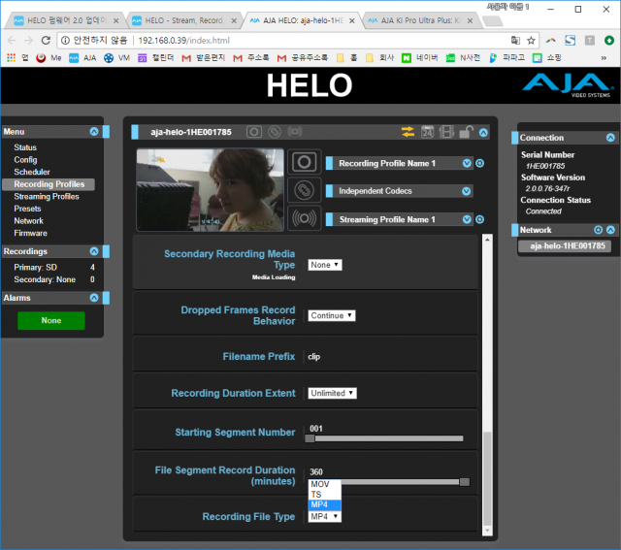Open Dropped Frames Record Behavior dropdown
Screen dimensions: 621x550
tap(332, 315)
